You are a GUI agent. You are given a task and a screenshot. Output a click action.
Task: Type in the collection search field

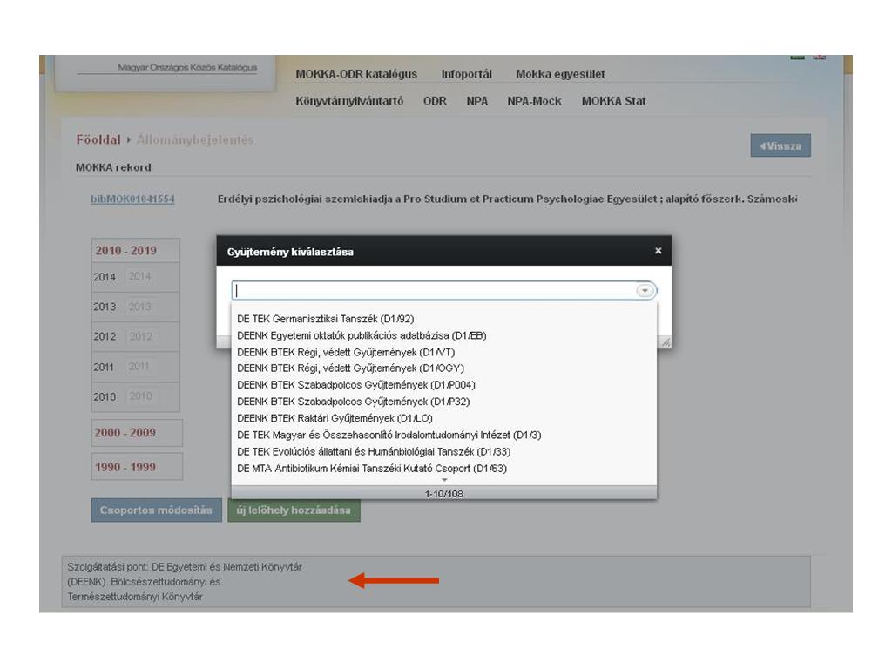[436, 291]
